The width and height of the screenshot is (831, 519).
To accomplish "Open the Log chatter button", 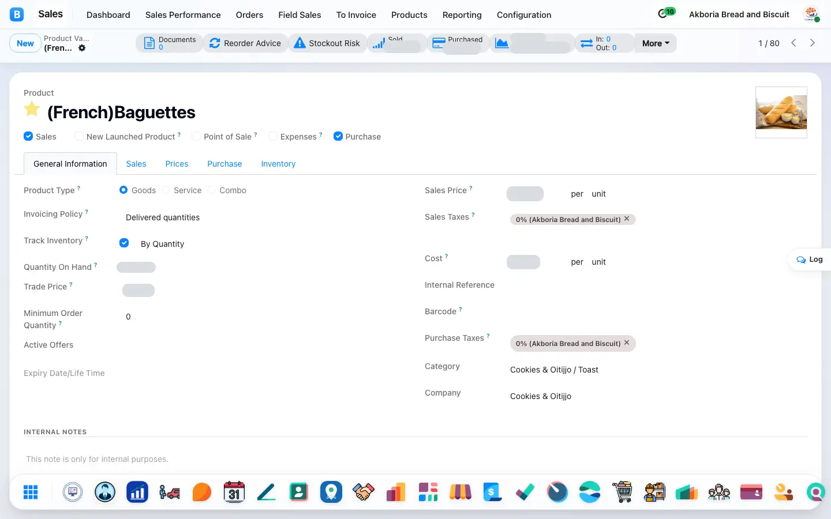I will (x=810, y=259).
